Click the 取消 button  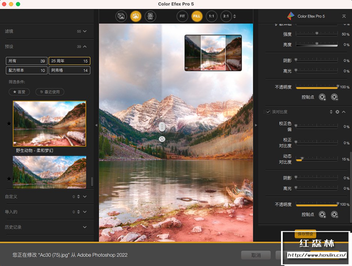[256, 255]
